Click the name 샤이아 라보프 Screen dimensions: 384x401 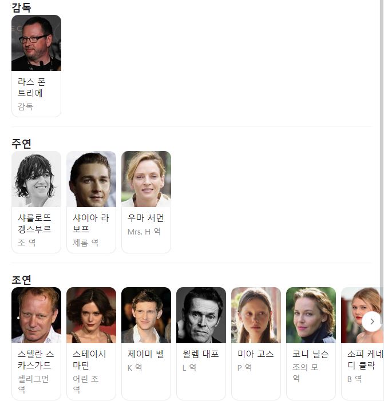pyautogui.click(x=91, y=224)
